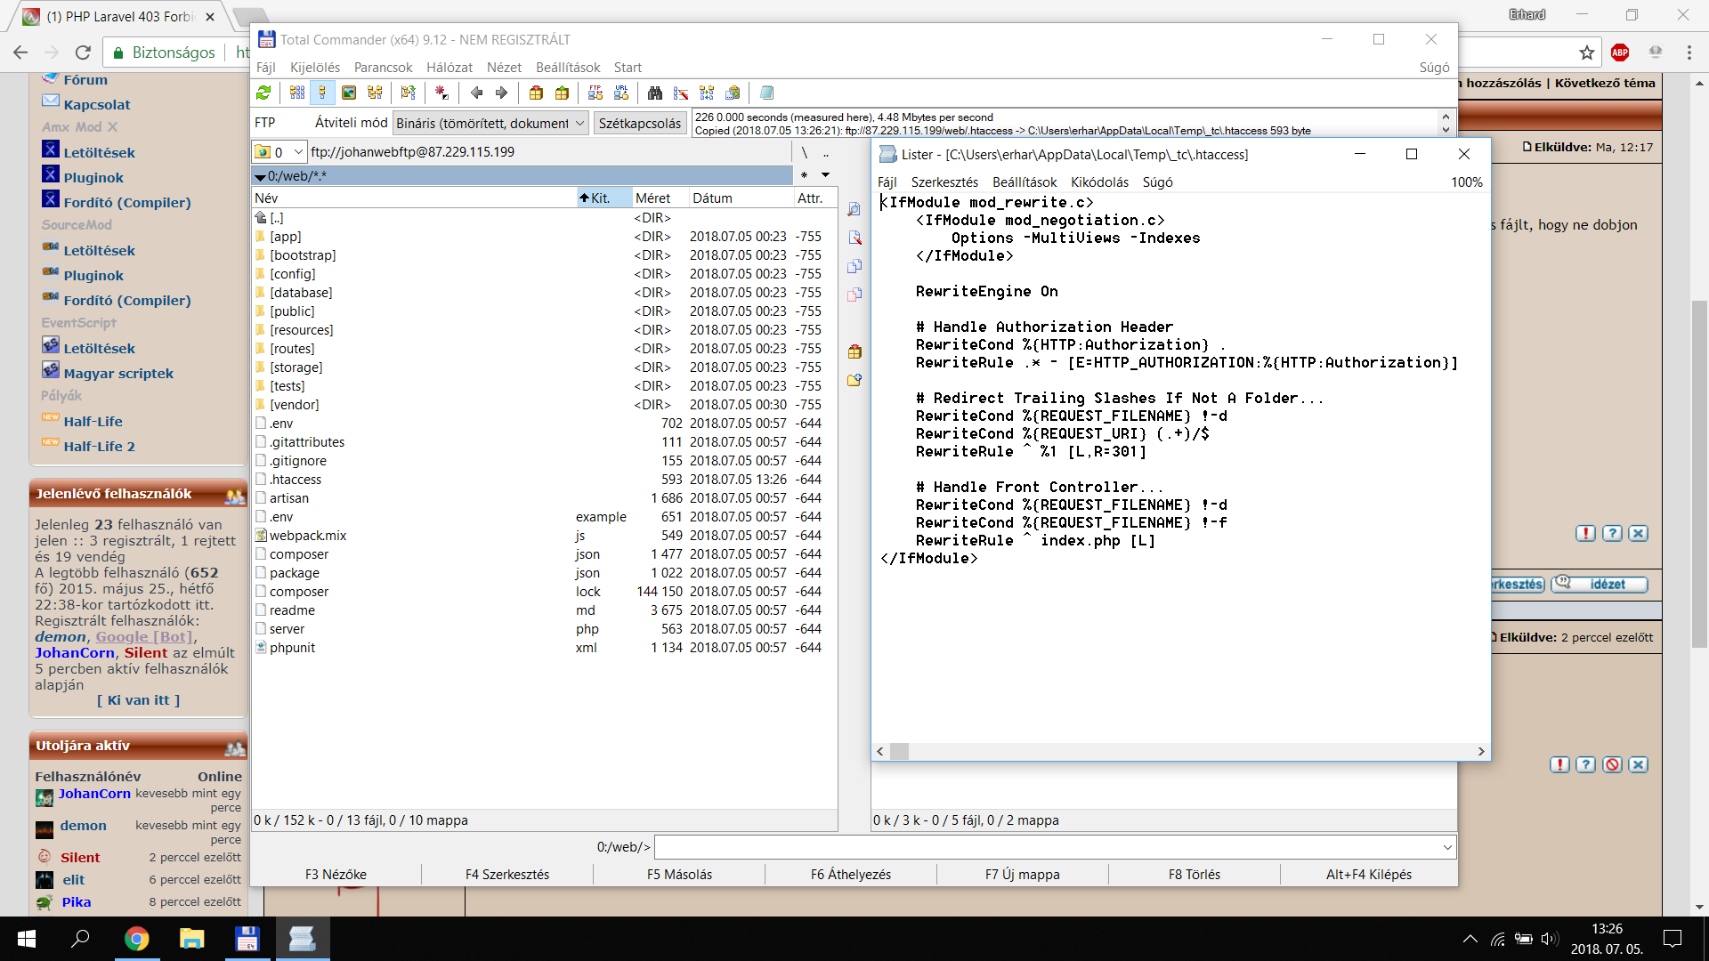Expand the command line history dropdown
The image size is (1709, 961).
tap(1447, 847)
